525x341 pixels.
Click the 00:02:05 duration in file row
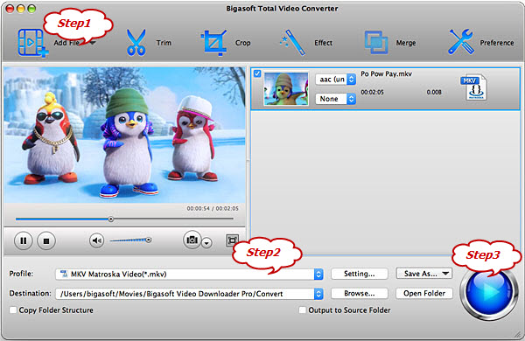coord(373,93)
